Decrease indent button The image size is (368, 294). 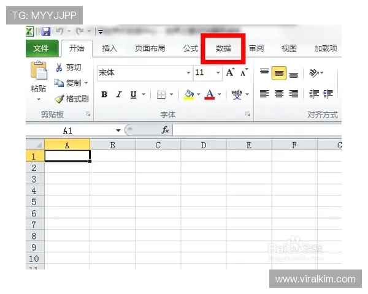click(x=314, y=94)
